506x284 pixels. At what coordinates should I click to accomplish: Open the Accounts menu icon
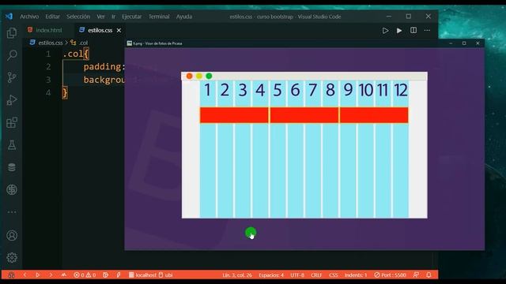click(12, 235)
